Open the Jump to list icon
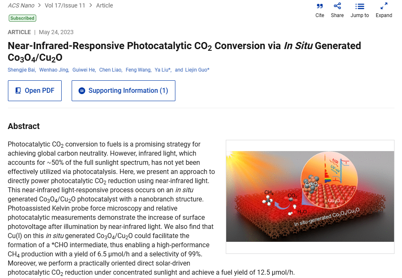Image resolution: width=402 pixels, height=278 pixels. pyautogui.click(x=360, y=6)
